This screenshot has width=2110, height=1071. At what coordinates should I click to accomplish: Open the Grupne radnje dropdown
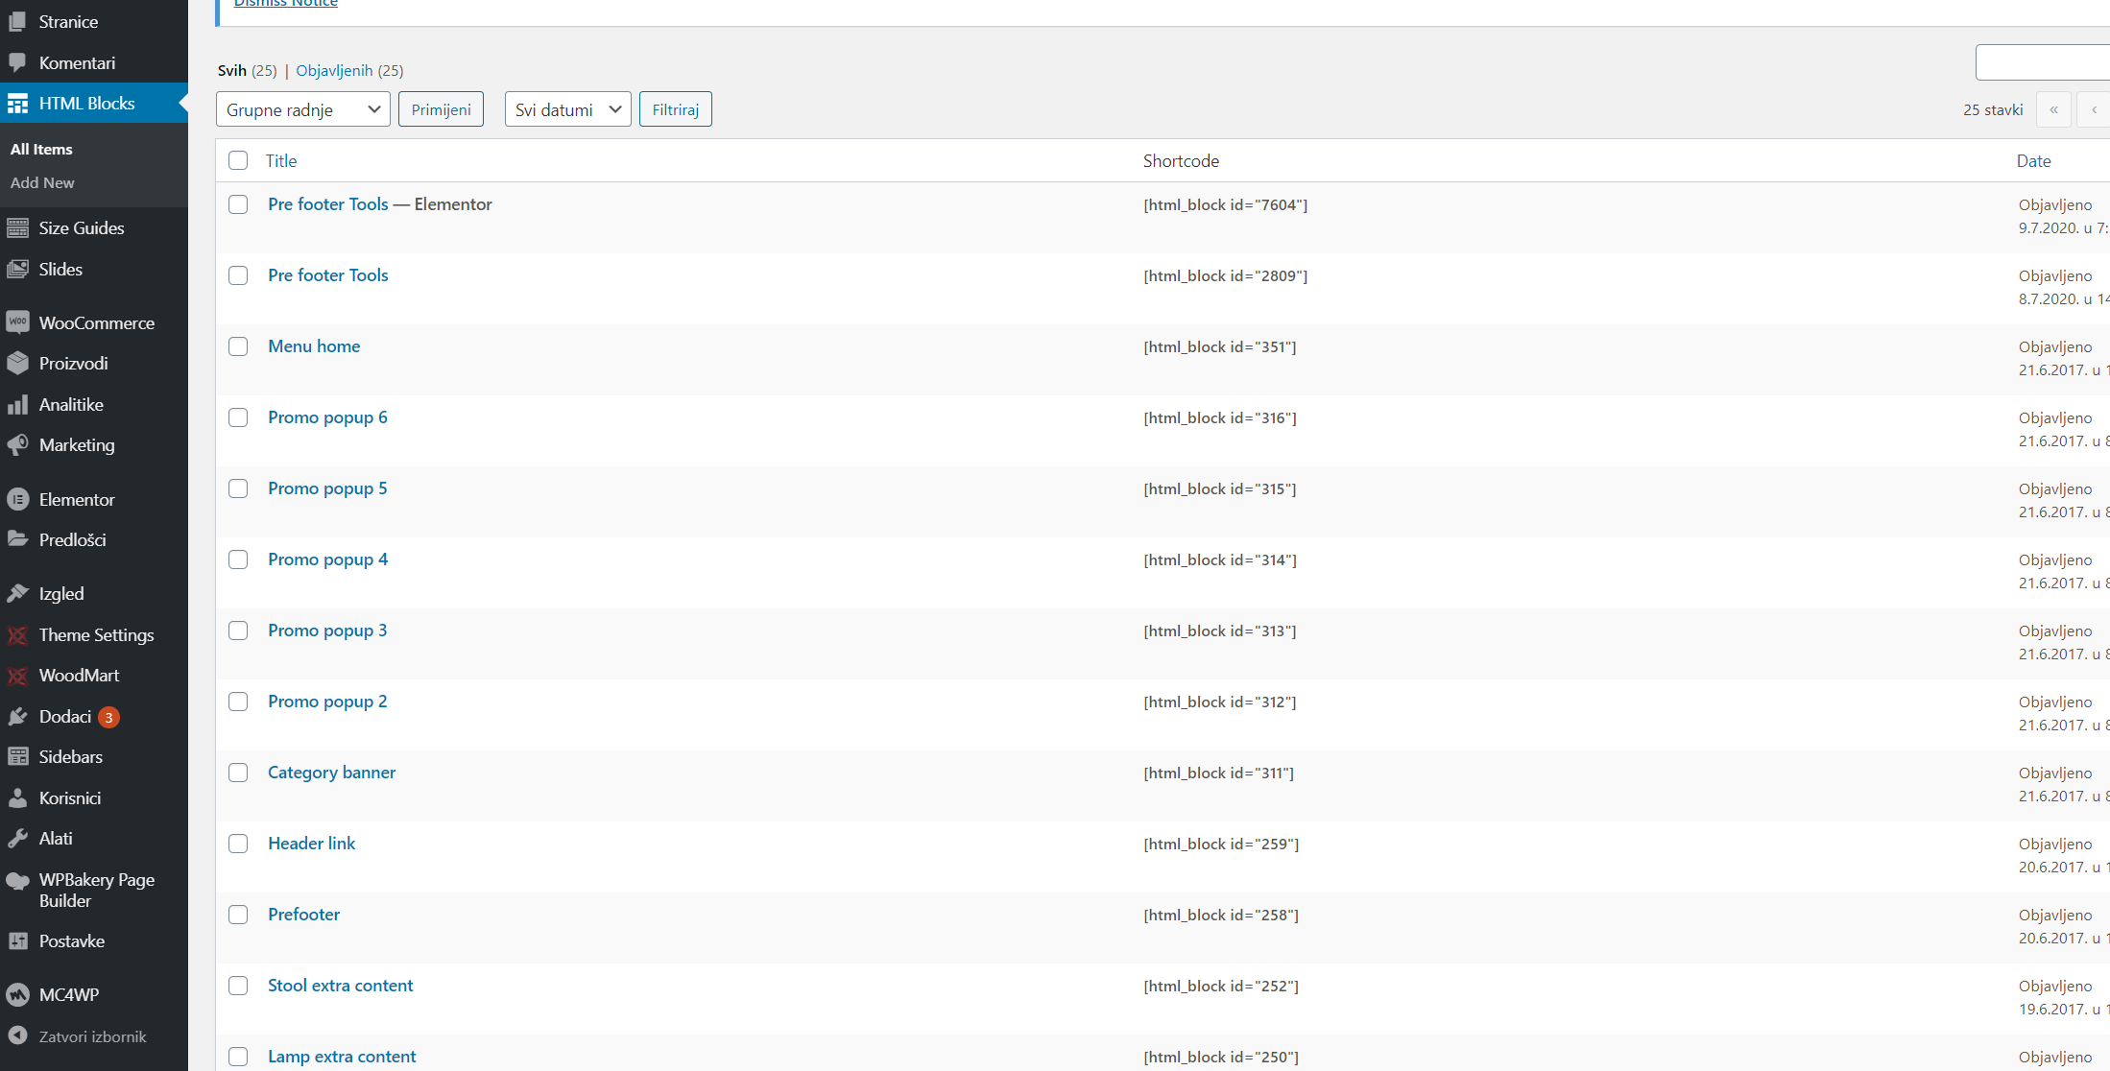tap(302, 109)
